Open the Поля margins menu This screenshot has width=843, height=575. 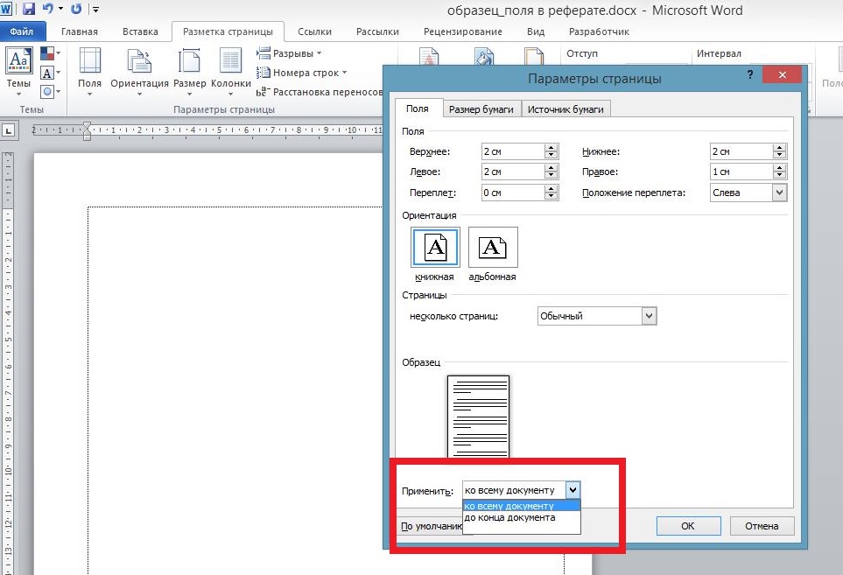click(x=90, y=72)
